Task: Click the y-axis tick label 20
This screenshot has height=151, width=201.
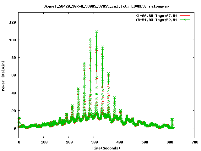Action: 14,110
